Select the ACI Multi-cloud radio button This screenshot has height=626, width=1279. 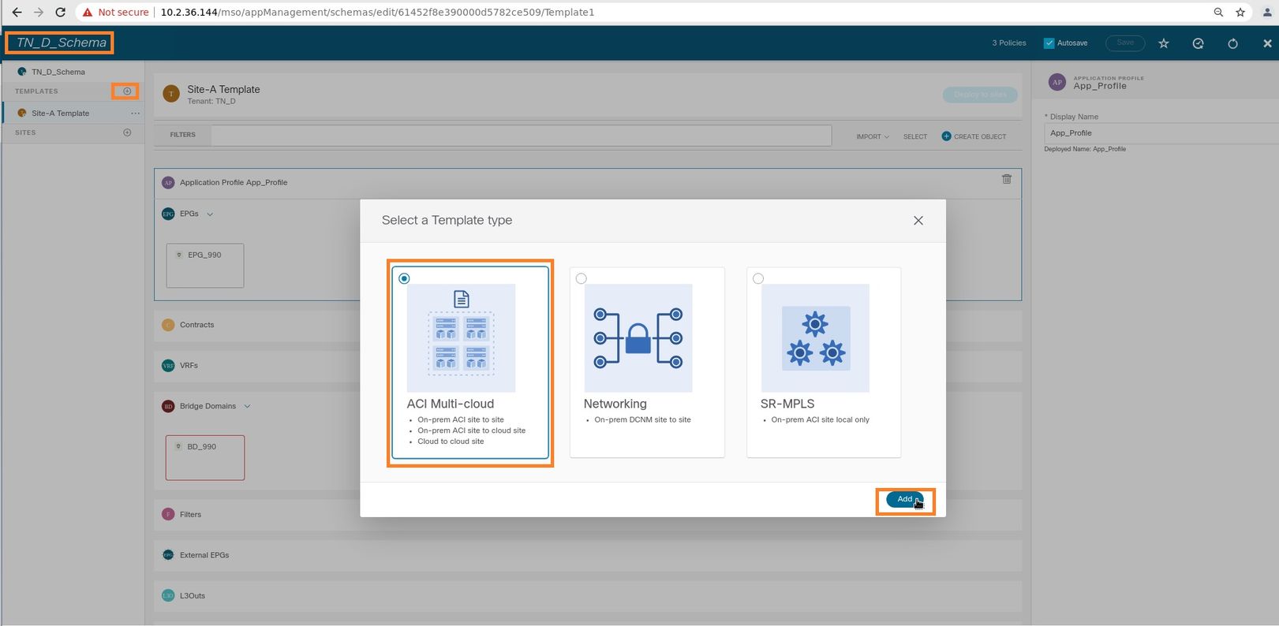[404, 278]
